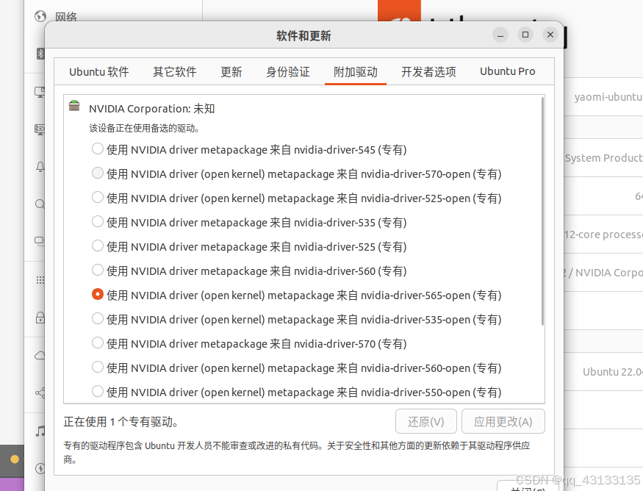Click the lightning bolt power icon in Settings
The width and height of the screenshot is (643, 491).
tap(40, 468)
